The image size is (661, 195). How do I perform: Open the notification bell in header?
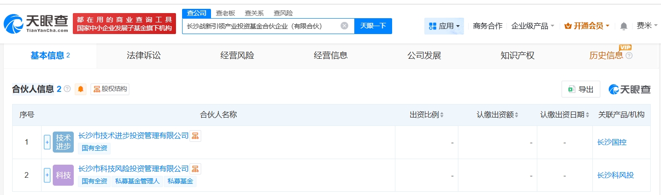click(x=624, y=26)
